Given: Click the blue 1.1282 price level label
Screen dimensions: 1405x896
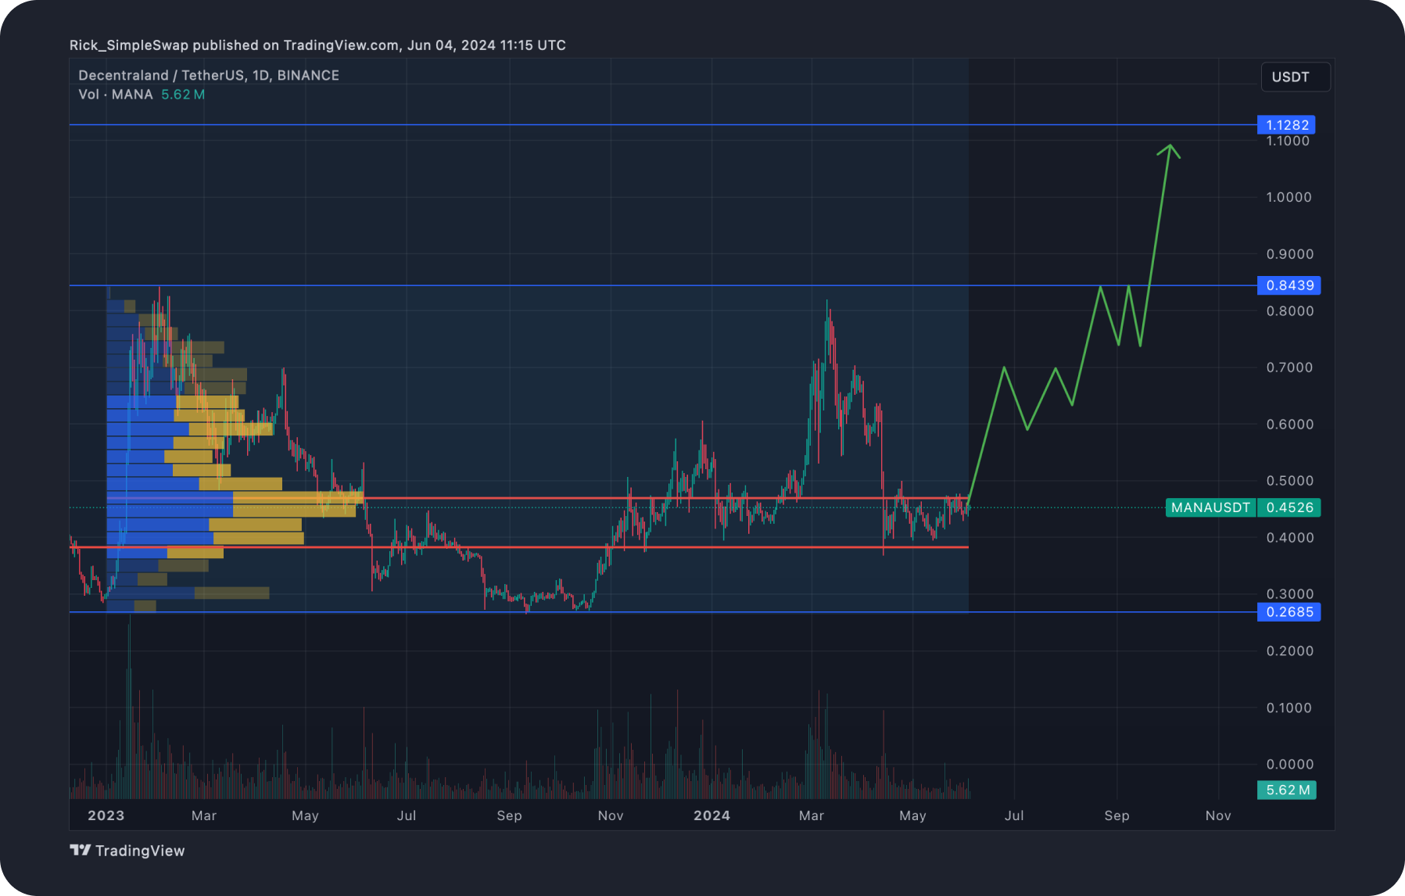Looking at the screenshot, I should 1288,124.
